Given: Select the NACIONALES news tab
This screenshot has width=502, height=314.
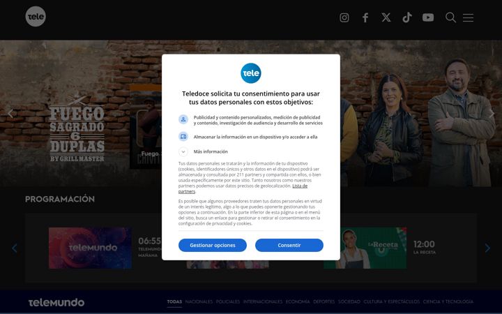Looking at the screenshot, I should [x=199, y=302].
